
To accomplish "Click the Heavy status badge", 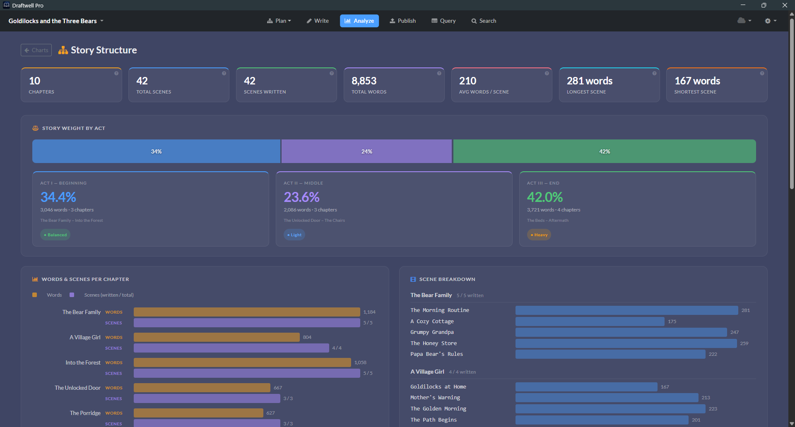I will 539,235.
